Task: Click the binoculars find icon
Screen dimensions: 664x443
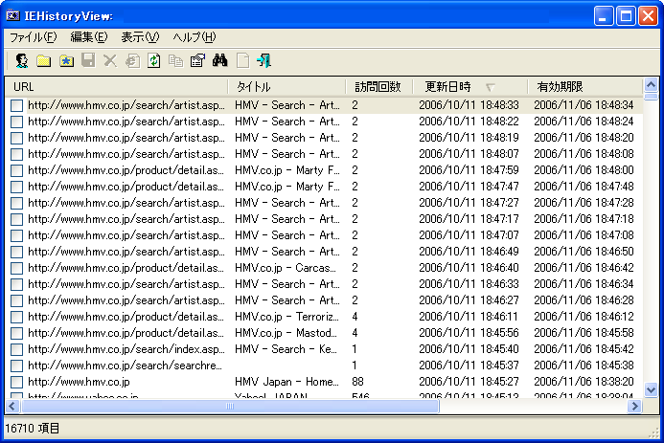Action: tap(219, 60)
